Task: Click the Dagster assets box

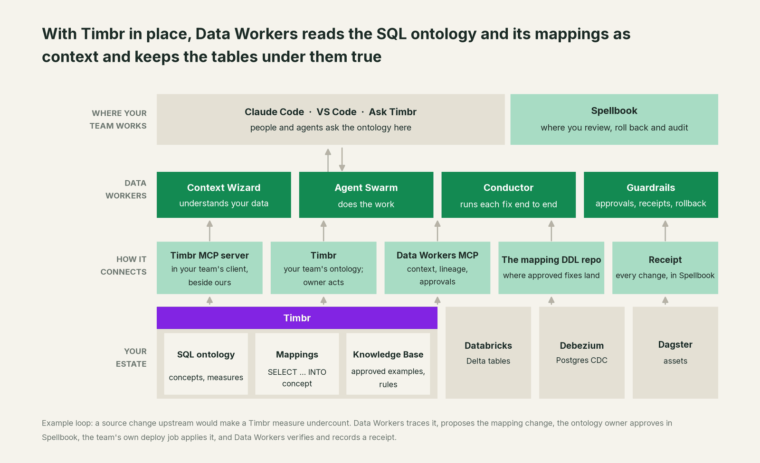Action: [675, 352]
